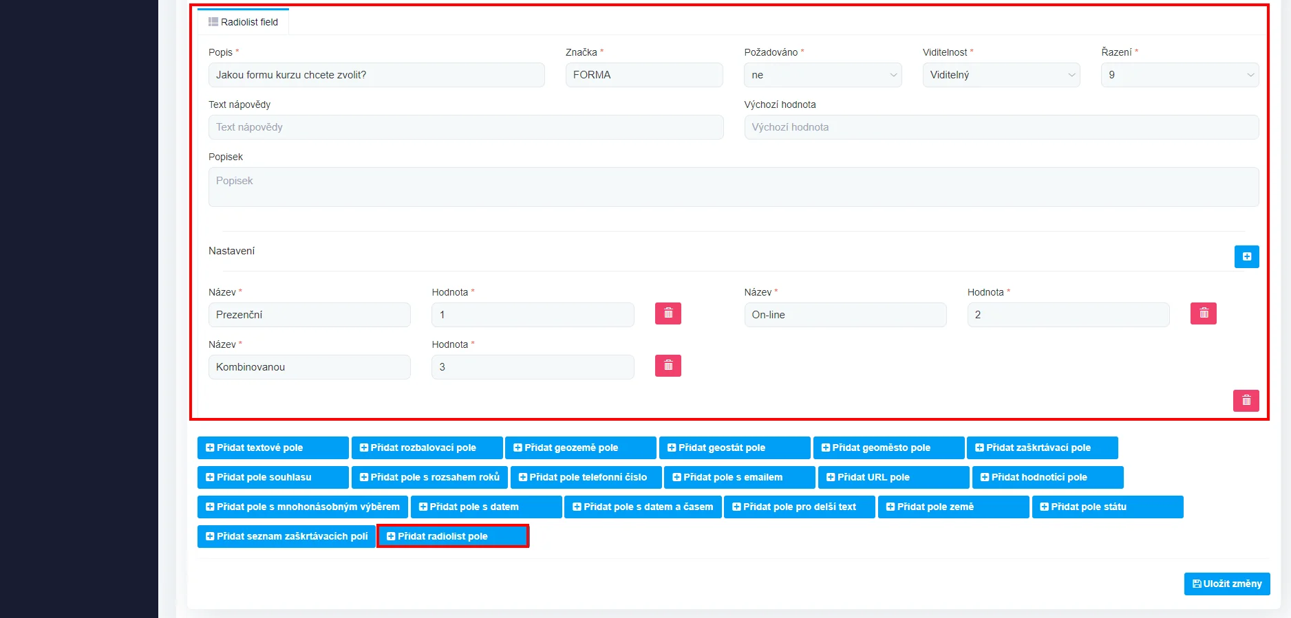Focus the Značka field containing FORMA
Viewport: 1291px width, 618px height.
tap(643, 75)
